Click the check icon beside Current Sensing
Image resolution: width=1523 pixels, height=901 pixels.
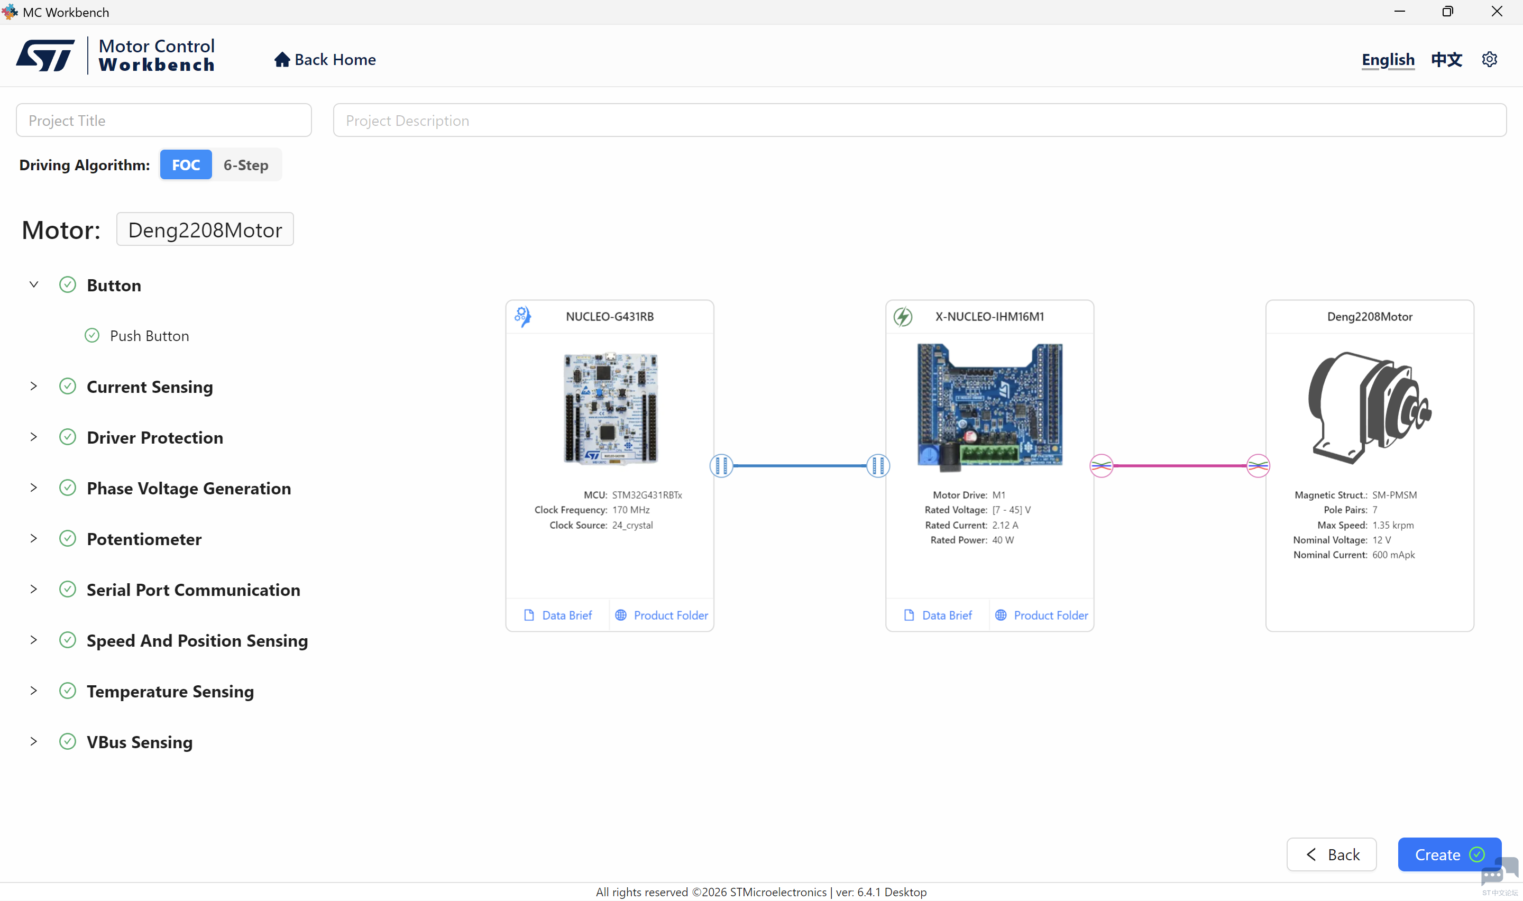coord(67,386)
